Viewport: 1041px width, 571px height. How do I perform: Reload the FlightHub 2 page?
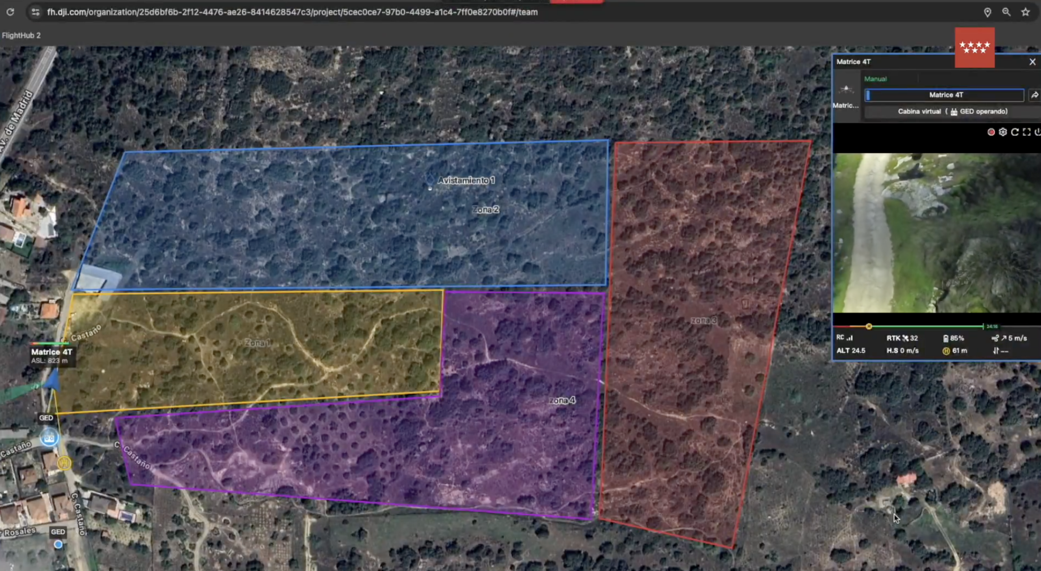click(x=10, y=12)
